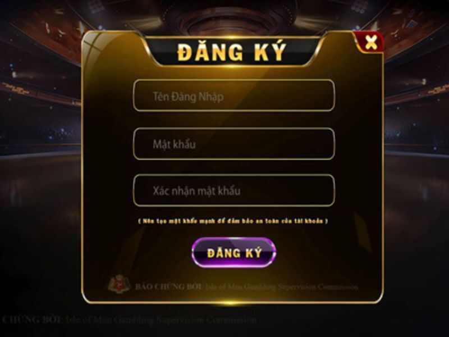The image size is (449, 337).
Task: Focus the Mật khẩu password field
Action: [x=233, y=144]
